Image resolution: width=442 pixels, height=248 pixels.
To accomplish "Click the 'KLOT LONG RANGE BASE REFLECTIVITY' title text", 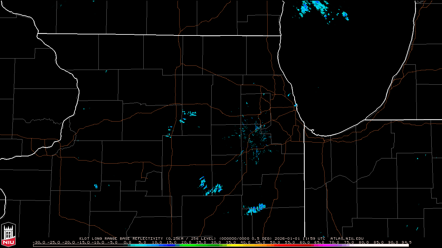I will coord(121,238).
